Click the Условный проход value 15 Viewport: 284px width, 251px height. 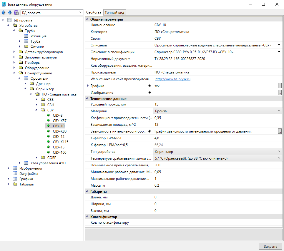click(x=157, y=104)
